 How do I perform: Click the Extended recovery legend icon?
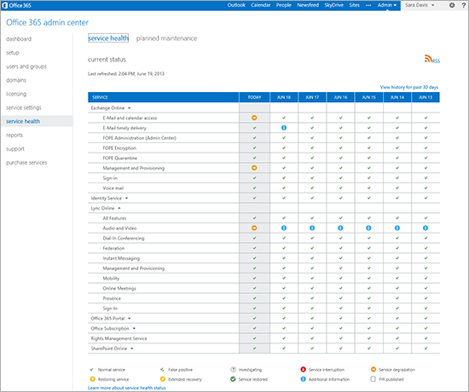coord(163,379)
